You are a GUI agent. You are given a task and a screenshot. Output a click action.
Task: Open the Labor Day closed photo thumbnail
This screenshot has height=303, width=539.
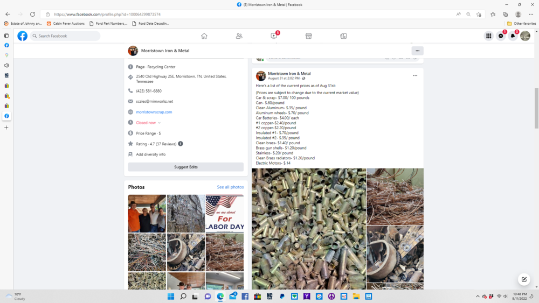tap(225, 214)
